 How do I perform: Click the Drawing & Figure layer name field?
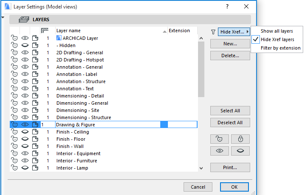[x=106, y=125]
